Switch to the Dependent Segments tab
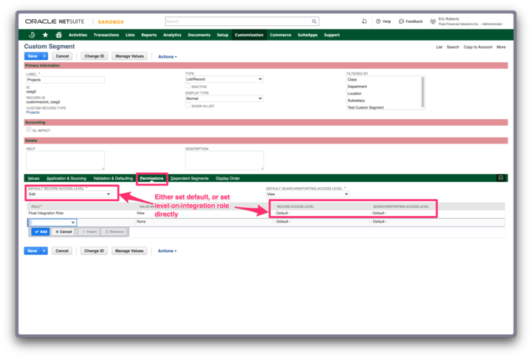 [189, 178]
